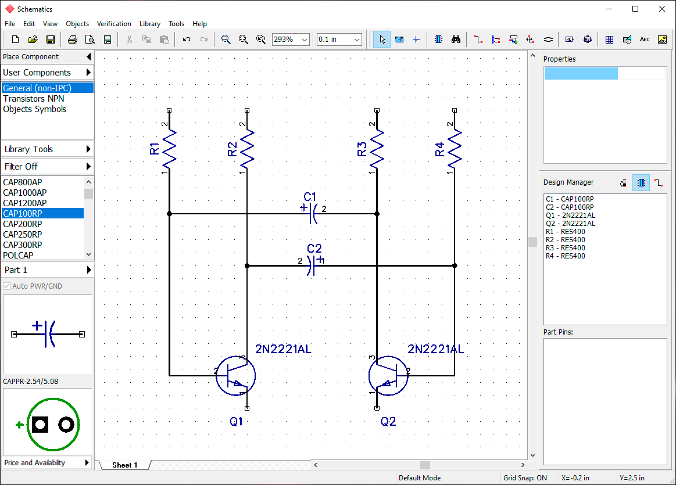
Task: Open the zoom level 293% dropdown
Action: (305, 39)
